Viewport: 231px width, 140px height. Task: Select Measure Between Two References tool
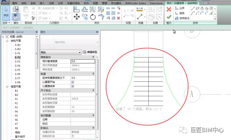pyautogui.click(x=140, y=17)
